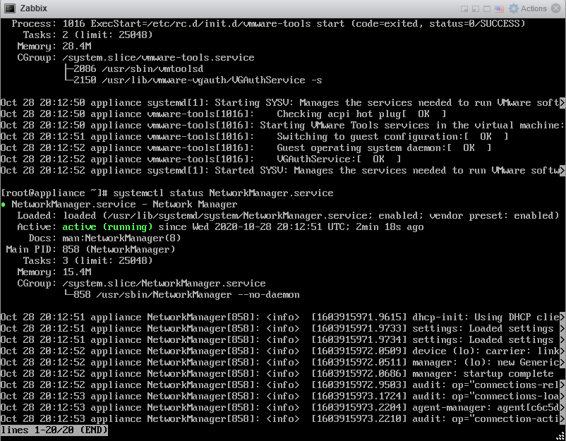Click the 'audit: op="connection-acti' log line

tap(282, 419)
